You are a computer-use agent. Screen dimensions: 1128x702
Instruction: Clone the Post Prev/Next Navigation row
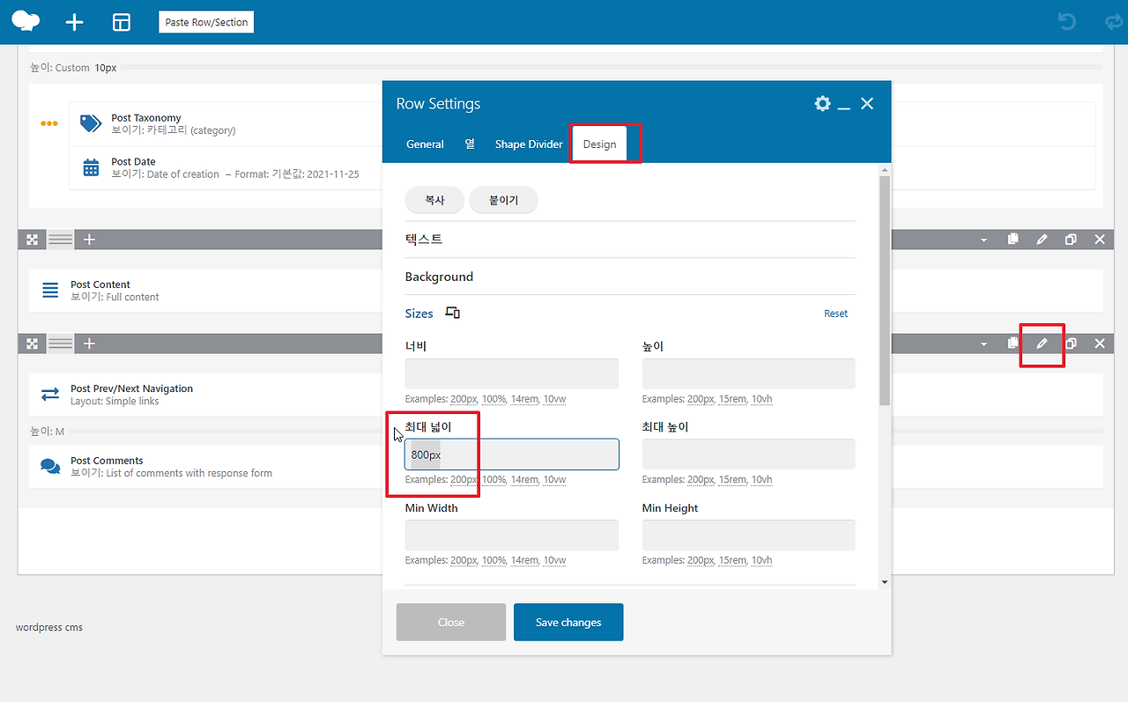(1071, 344)
